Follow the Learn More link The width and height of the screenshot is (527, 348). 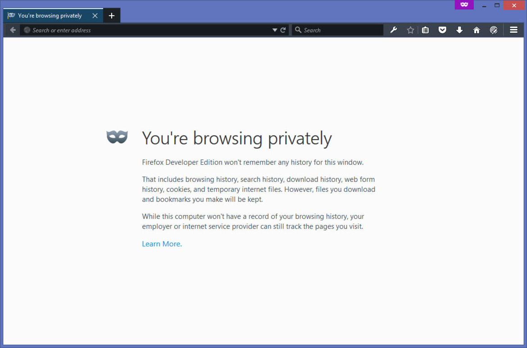161,244
